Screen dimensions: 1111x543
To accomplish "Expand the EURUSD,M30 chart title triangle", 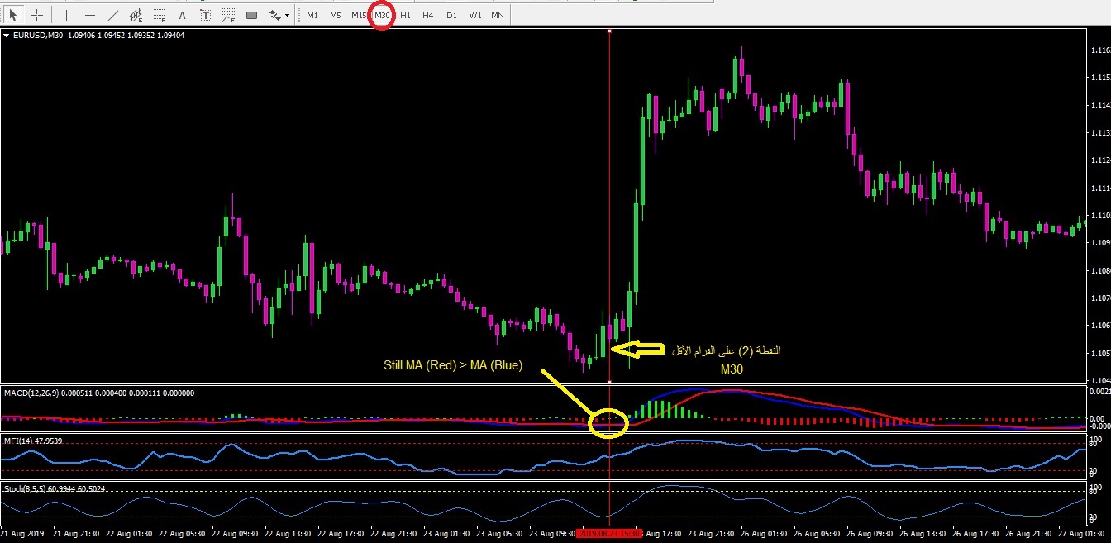I will click(x=7, y=36).
